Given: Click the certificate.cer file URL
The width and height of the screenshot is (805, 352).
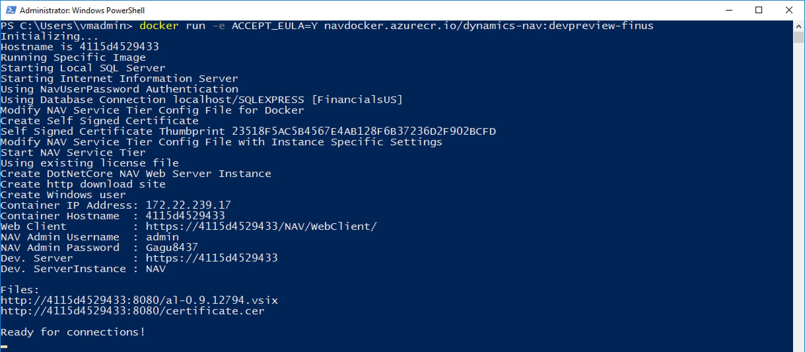Looking at the screenshot, I should (x=133, y=311).
